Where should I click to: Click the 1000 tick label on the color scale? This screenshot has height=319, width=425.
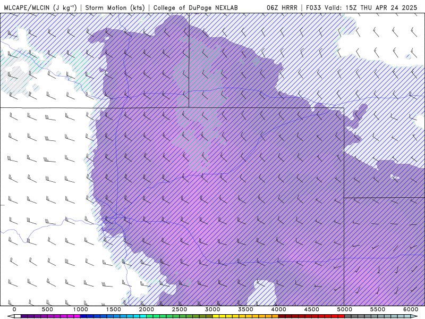tap(80, 309)
